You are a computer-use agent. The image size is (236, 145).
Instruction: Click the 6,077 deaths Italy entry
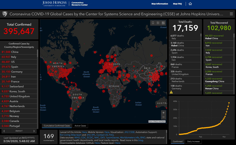pyautogui.click(x=185, y=37)
